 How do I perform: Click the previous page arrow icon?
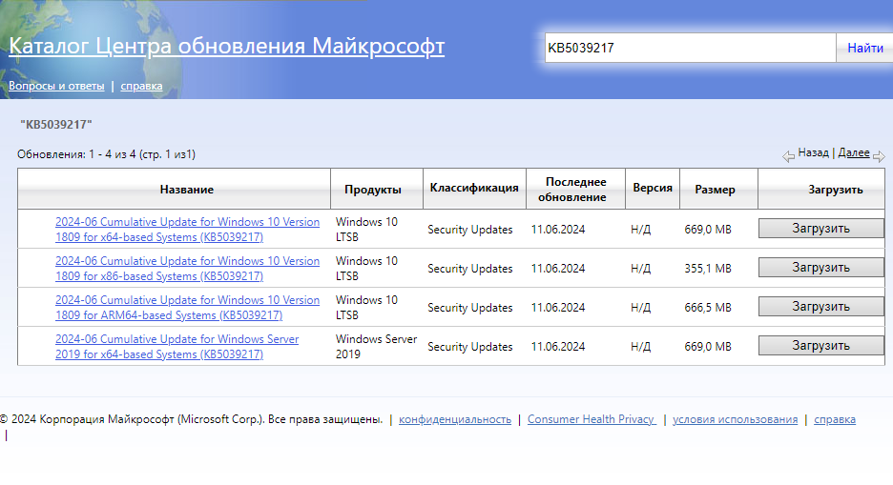788,156
